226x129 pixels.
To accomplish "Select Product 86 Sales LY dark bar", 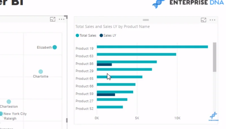I will [x=104, y=65].
